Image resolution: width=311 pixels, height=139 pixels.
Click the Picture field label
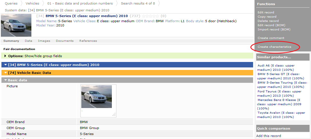[x=12, y=86]
